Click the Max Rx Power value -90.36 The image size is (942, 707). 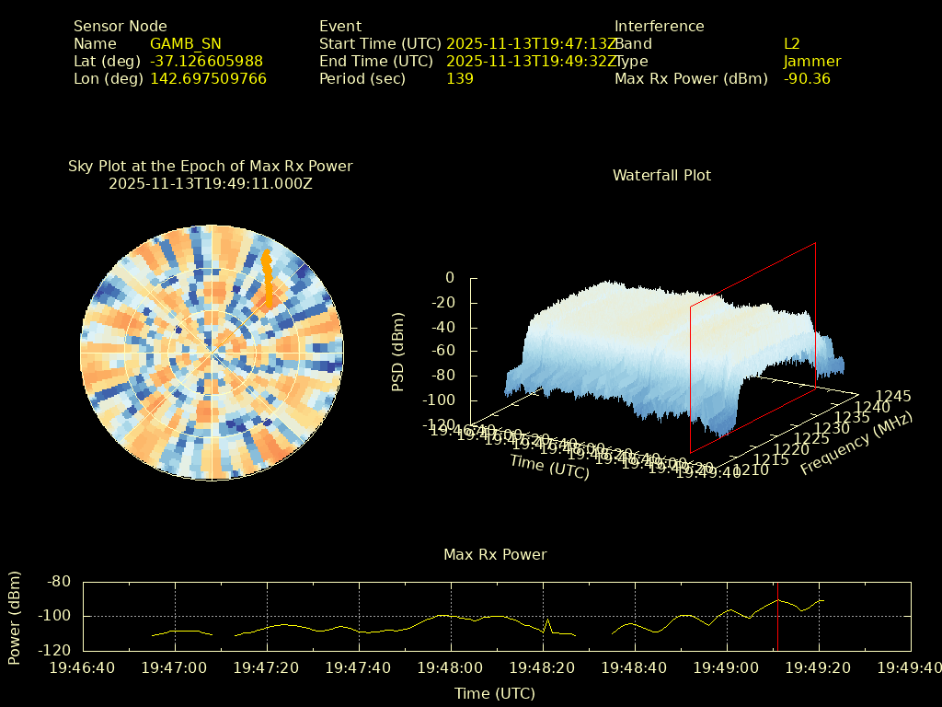[807, 78]
